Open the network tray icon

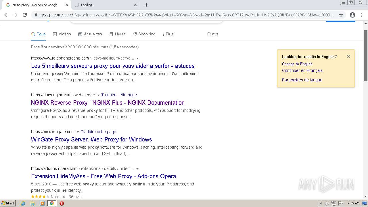tap(334, 203)
